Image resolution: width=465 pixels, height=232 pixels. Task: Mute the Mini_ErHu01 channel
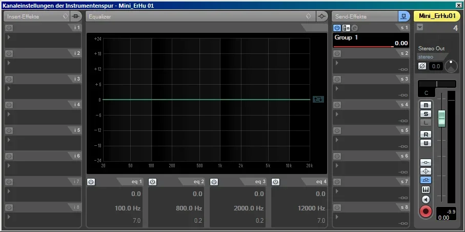click(x=426, y=105)
